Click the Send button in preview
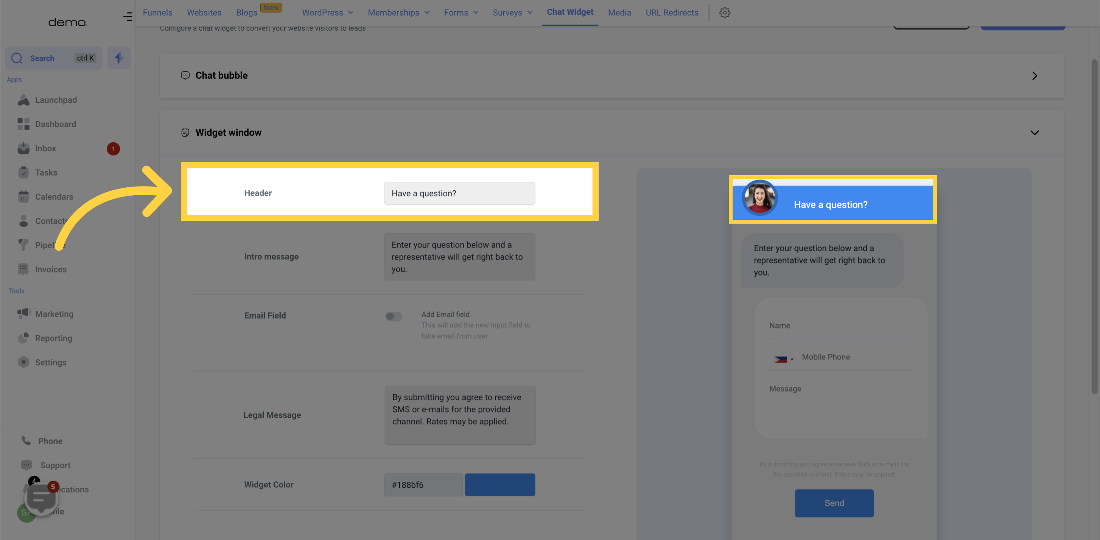The height and width of the screenshot is (540, 1100). [834, 503]
